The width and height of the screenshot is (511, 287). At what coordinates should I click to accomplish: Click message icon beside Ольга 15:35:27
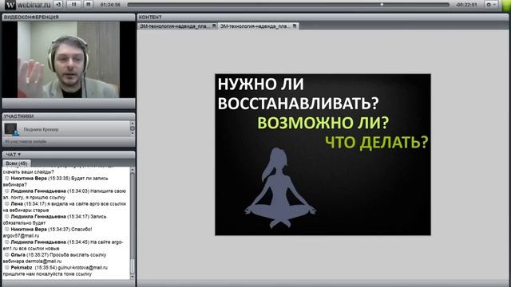(6, 255)
